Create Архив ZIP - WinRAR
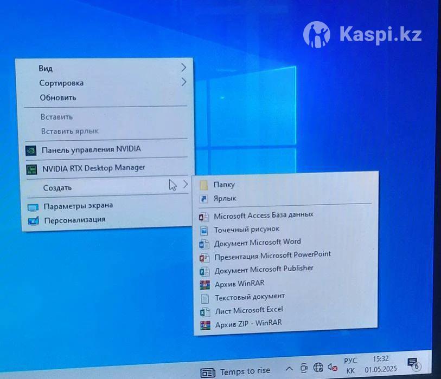The image size is (441, 379). tap(286, 324)
